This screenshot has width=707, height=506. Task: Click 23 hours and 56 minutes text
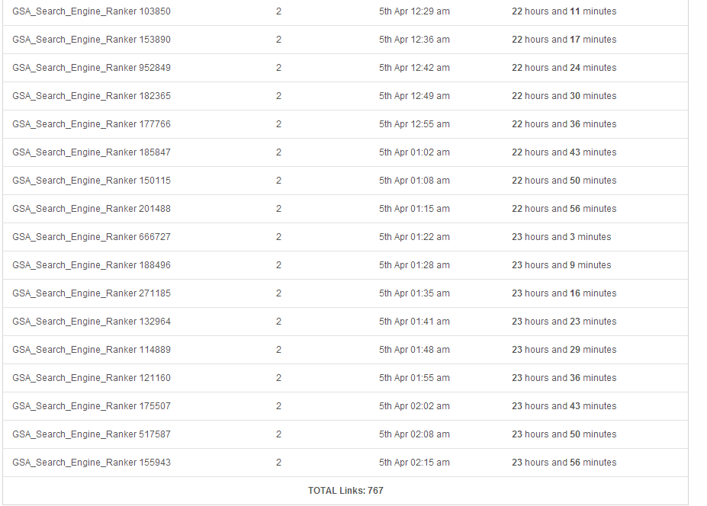[x=564, y=463]
